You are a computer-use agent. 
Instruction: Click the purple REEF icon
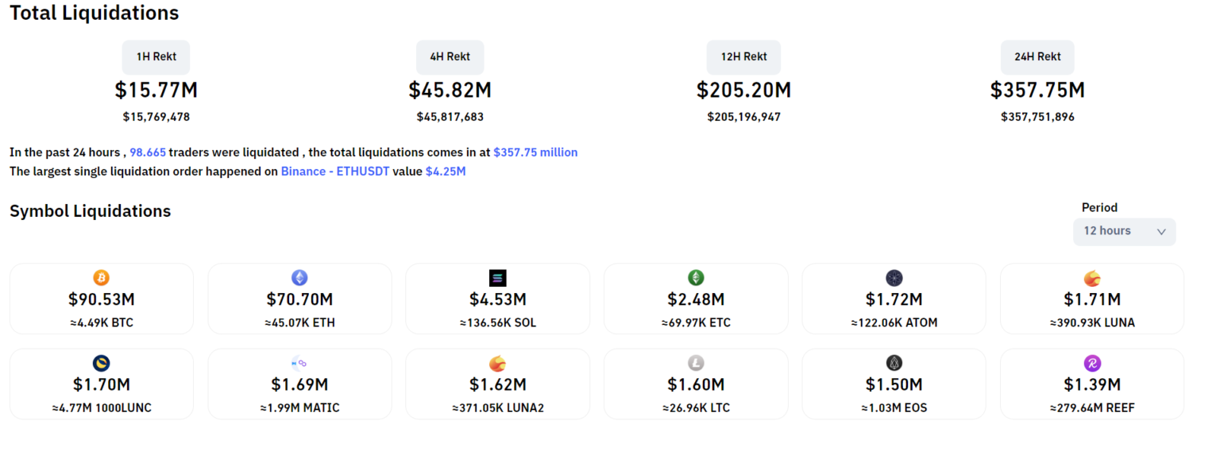1092,364
